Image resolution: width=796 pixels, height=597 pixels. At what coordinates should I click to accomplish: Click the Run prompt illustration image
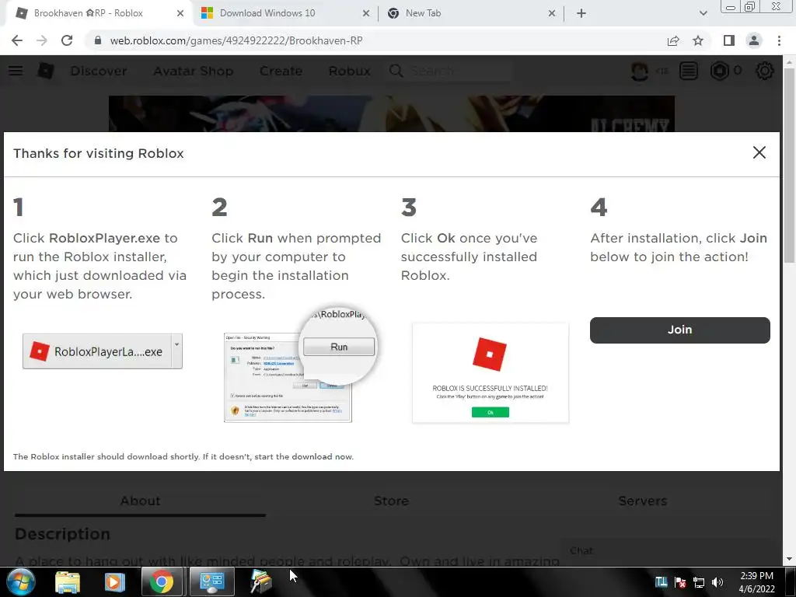[x=299, y=364]
